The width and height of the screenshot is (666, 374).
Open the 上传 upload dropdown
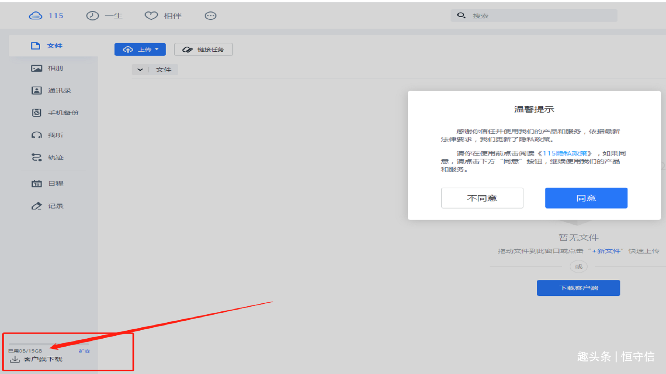pyautogui.click(x=140, y=50)
